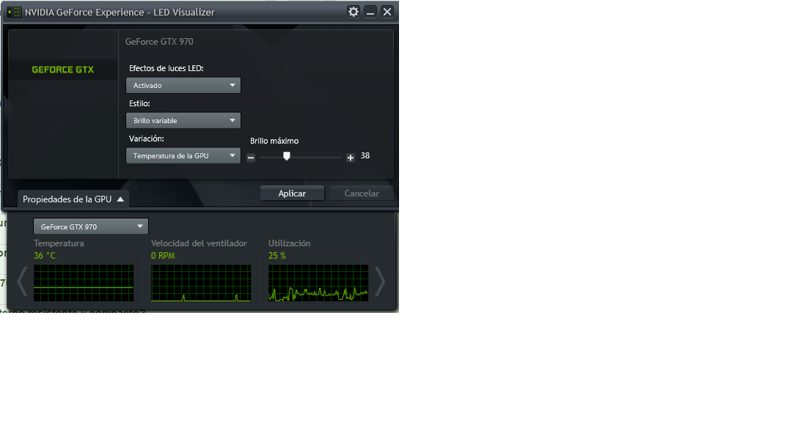Viewport: 809px width, 431px height.
Task: Open settings via the gear icon
Action: (x=354, y=11)
